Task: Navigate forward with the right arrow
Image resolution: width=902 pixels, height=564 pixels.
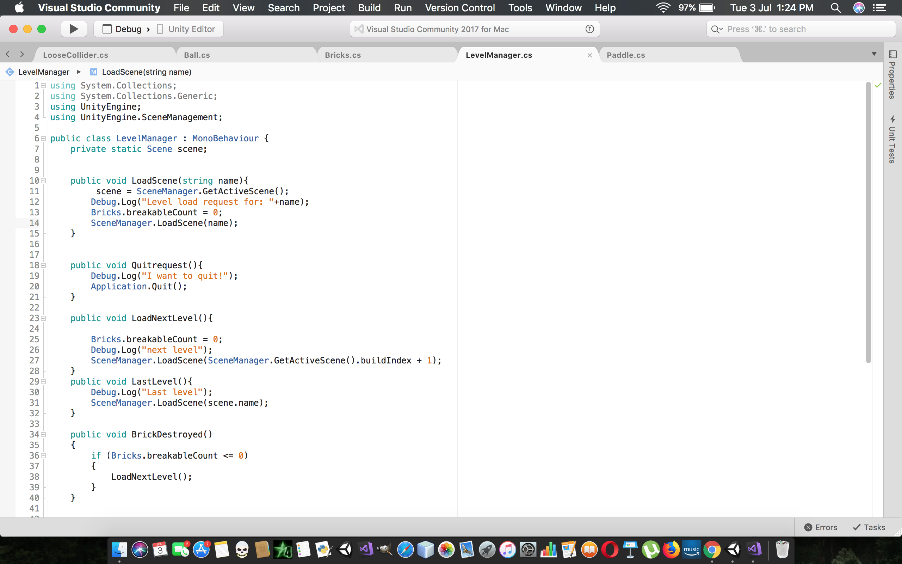Action: (22, 54)
